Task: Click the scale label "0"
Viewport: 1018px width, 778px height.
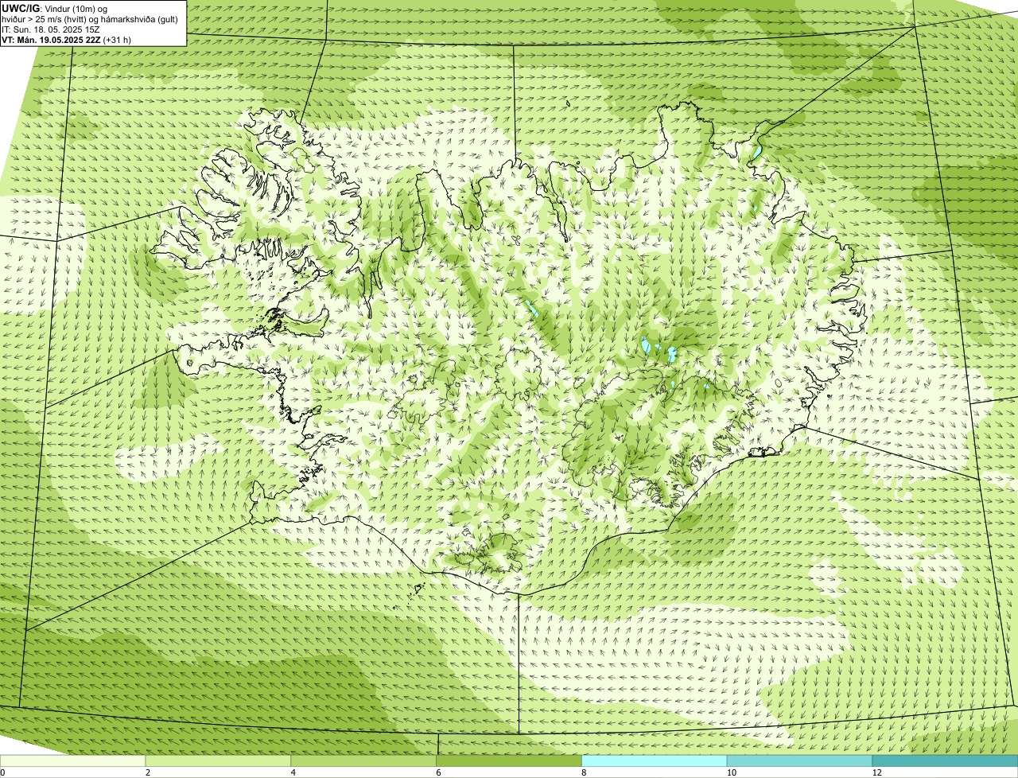Action: pos(2,772)
